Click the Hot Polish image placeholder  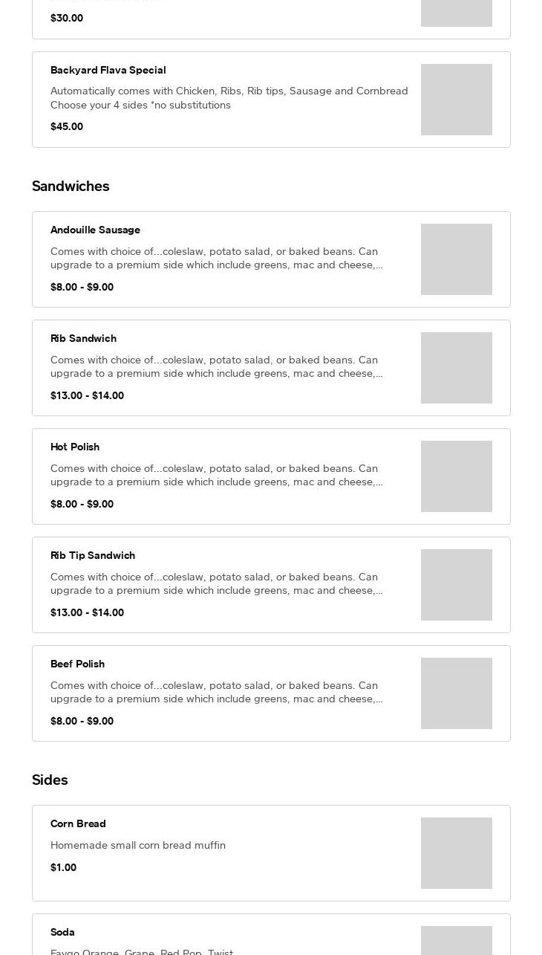pyautogui.click(x=456, y=476)
